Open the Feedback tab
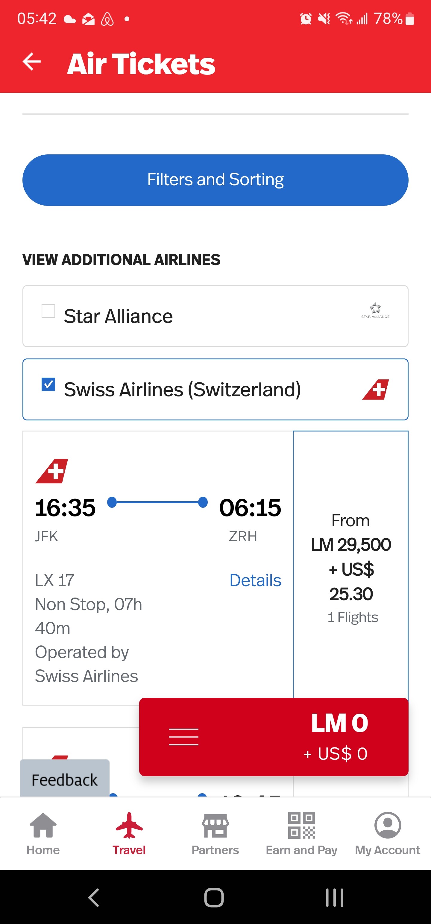This screenshot has width=431, height=924. pos(65,779)
